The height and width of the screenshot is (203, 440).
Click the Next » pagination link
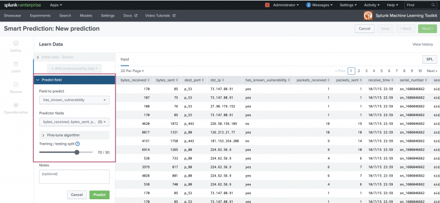click(432, 71)
